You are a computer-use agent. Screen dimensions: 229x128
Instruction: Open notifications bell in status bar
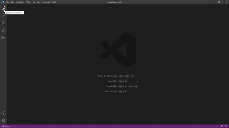click(x=226, y=126)
